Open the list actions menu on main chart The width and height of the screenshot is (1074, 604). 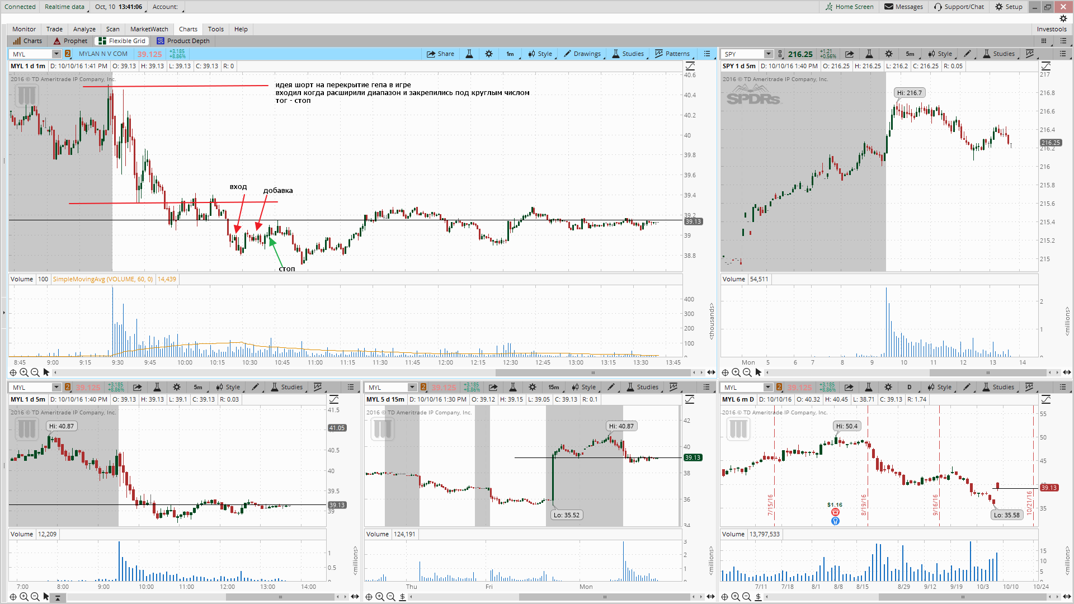707,54
